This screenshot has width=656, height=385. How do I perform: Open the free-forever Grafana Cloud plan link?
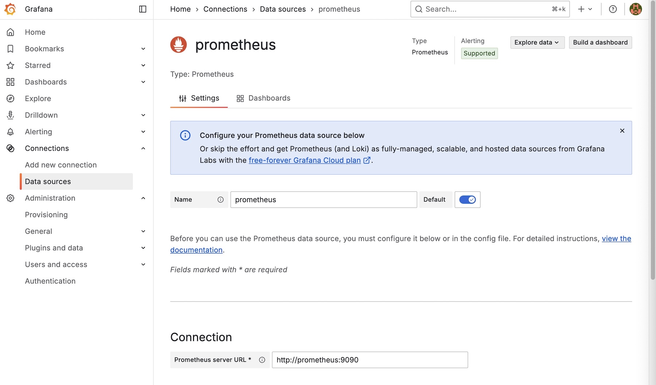305,160
